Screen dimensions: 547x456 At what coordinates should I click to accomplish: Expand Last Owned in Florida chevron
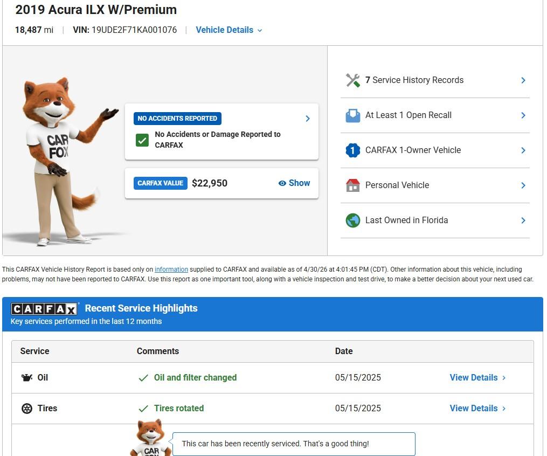click(523, 220)
